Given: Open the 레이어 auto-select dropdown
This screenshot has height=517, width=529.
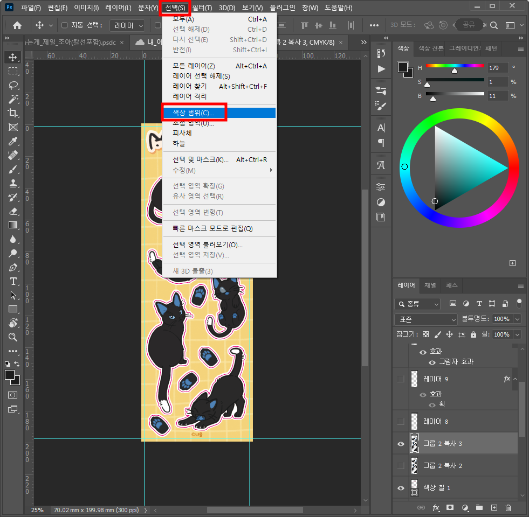Looking at the screenshot, I should pyautogui.click(x=127, y=25).
